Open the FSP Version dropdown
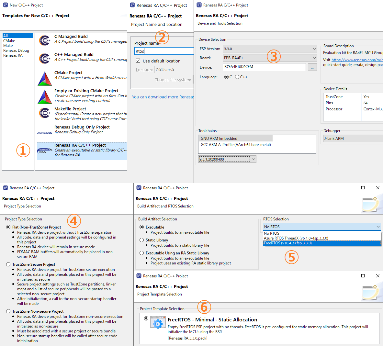This screenshot has height=346, width=383. [x=270, y=49]
